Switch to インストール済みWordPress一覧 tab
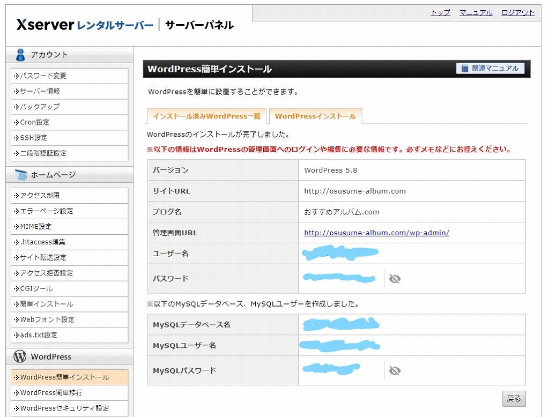 tap(206, 116)
